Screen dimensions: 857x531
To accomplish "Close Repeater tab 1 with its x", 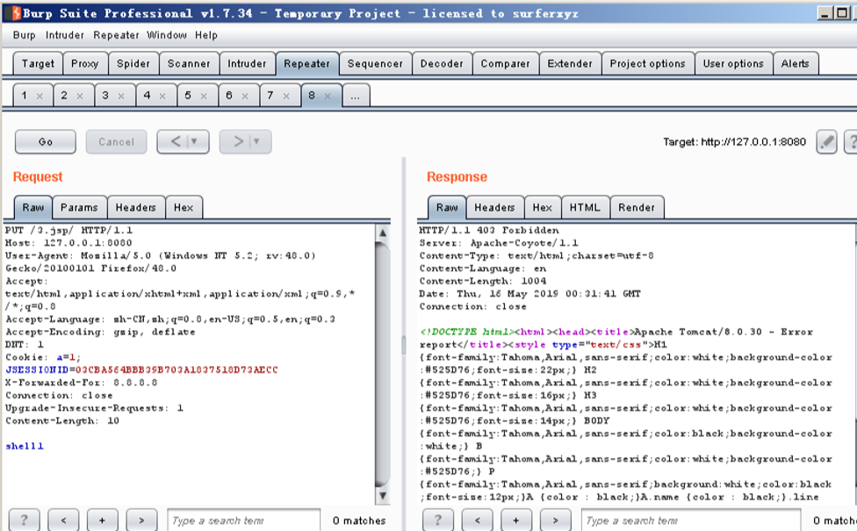I will (x=40, y=97).
